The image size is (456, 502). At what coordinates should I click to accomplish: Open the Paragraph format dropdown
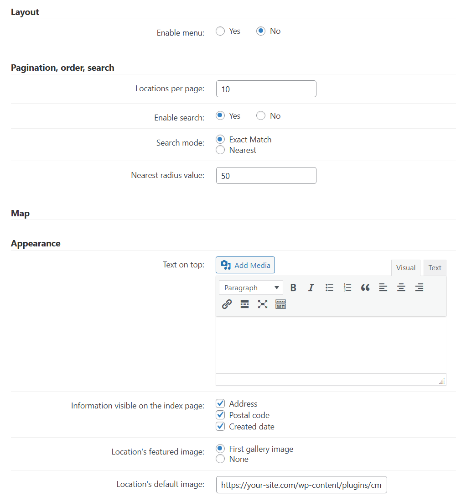251,288
